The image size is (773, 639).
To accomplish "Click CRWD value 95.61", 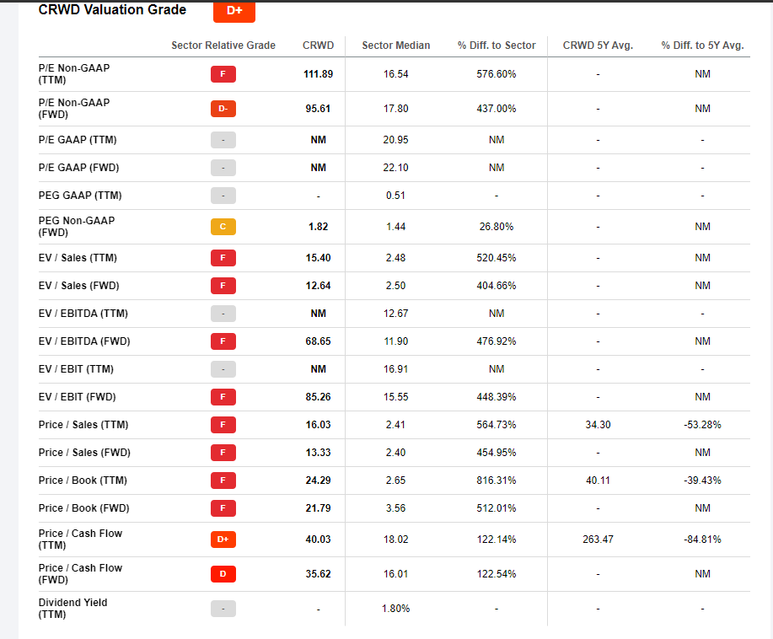I will point(318,109).
